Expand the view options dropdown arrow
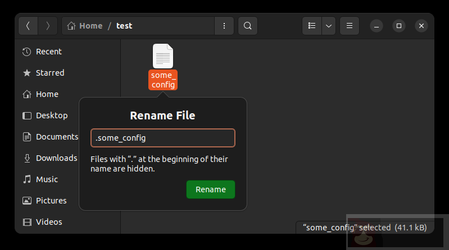Viewport: 449px width, 250px height. point(328,26)
